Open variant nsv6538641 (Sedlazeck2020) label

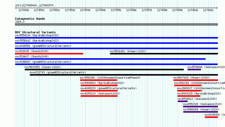pyautogui.click(x=206, y=67)
